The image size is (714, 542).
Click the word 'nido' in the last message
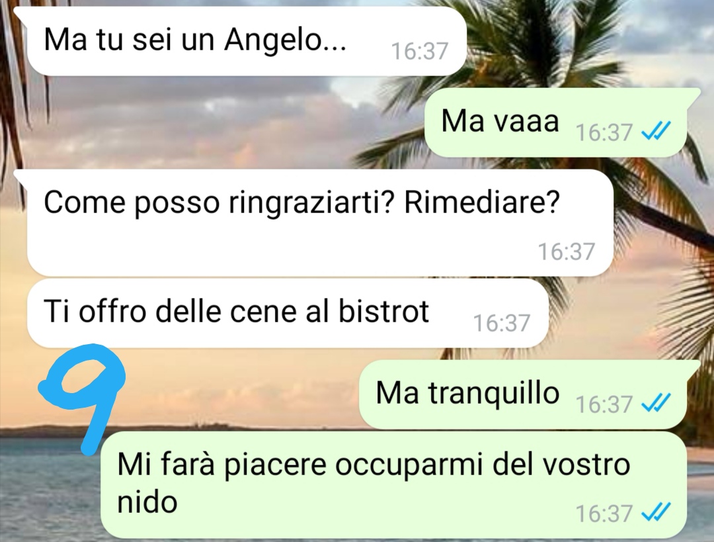tap(147, 502)
